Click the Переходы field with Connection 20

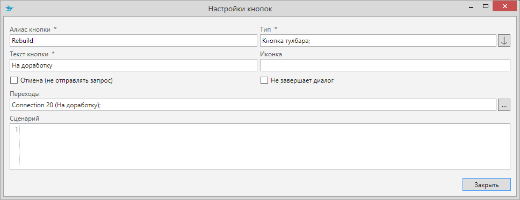pyautogui.click(x=253, y=105)
